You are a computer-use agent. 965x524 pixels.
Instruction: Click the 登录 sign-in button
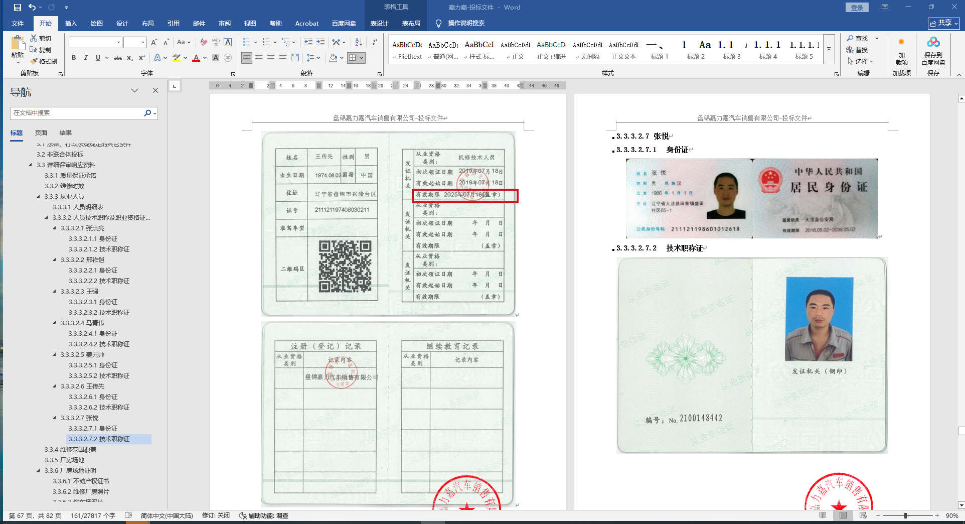[x=857, y=8]
